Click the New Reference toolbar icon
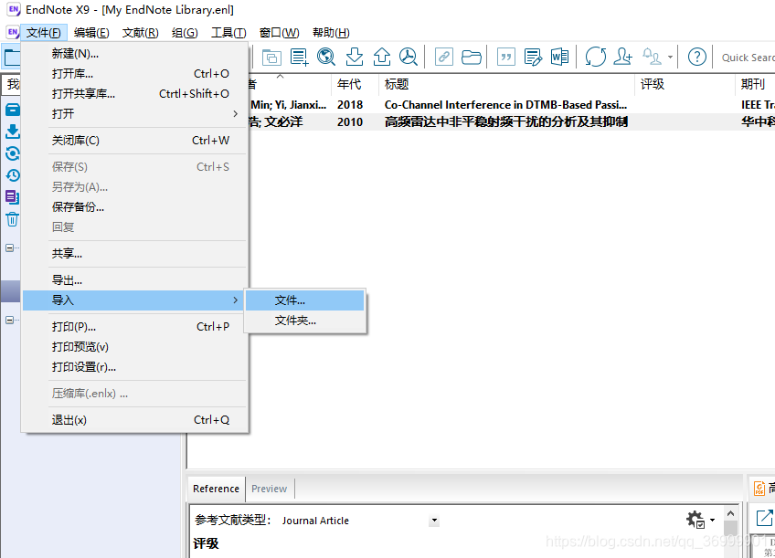Screen dimensions: 775x558 299,57
